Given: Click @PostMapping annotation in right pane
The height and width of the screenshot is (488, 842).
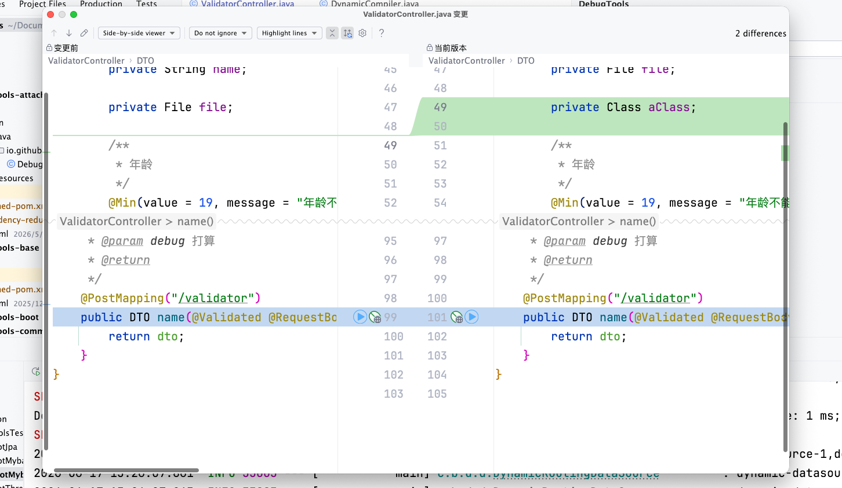Looking at the screenshot, I should click(x=565, y=298).
